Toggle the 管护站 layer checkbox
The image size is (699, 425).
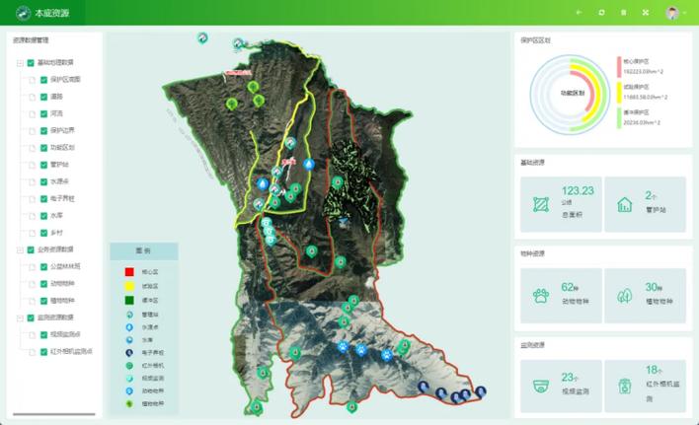[43, 165]
